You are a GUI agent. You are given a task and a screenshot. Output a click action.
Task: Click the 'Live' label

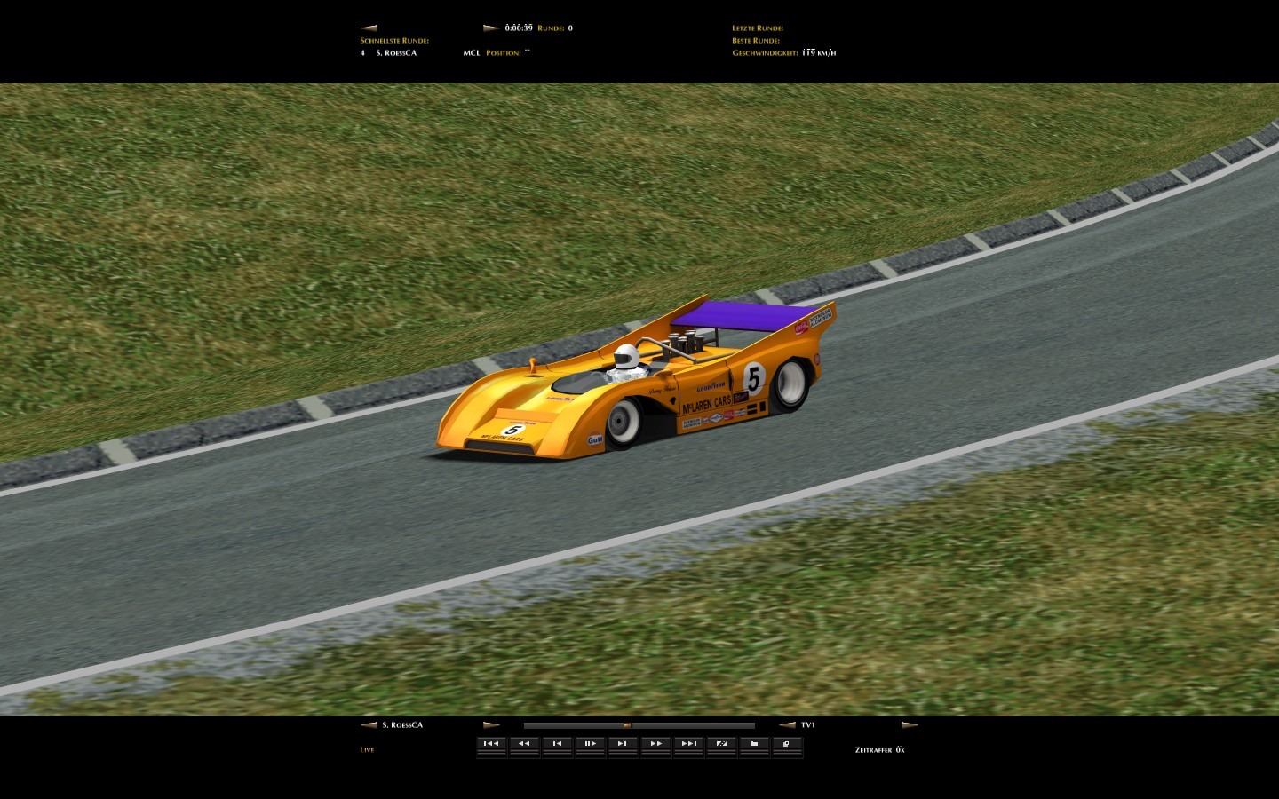367,750
